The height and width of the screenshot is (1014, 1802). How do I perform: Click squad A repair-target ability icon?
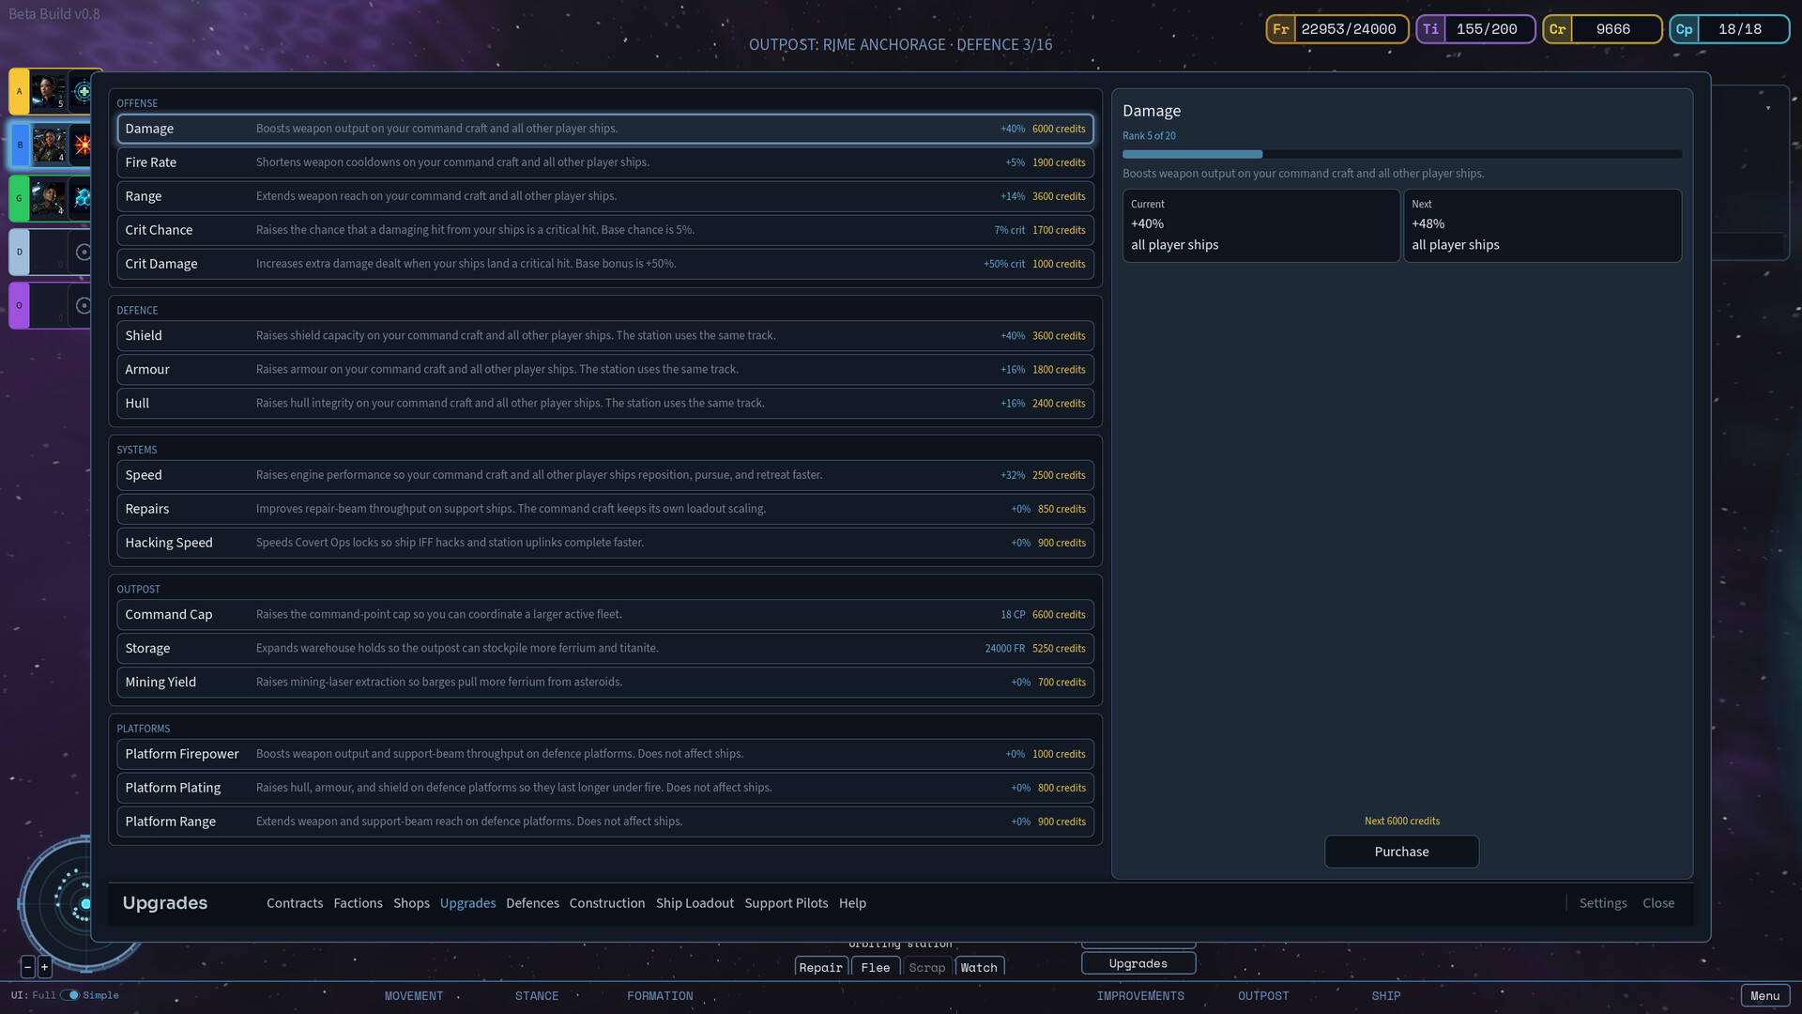coord(83,92)
